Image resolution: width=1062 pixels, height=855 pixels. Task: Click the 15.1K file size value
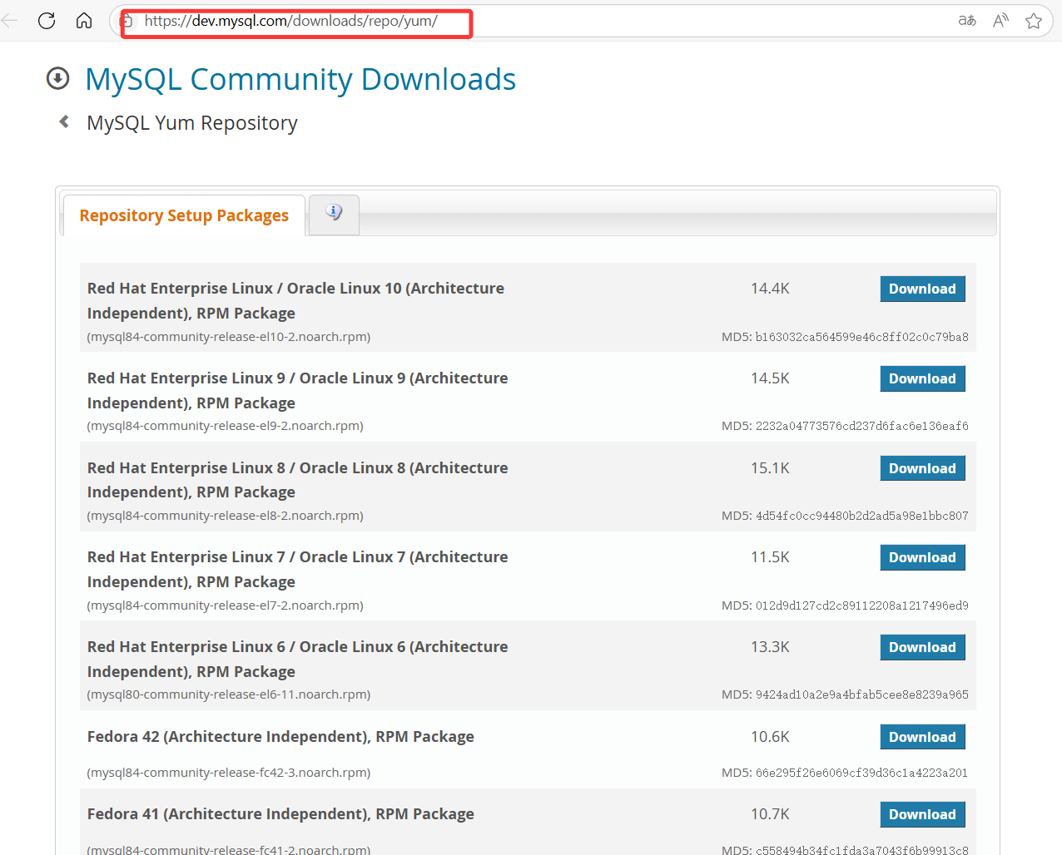(770, 468)
